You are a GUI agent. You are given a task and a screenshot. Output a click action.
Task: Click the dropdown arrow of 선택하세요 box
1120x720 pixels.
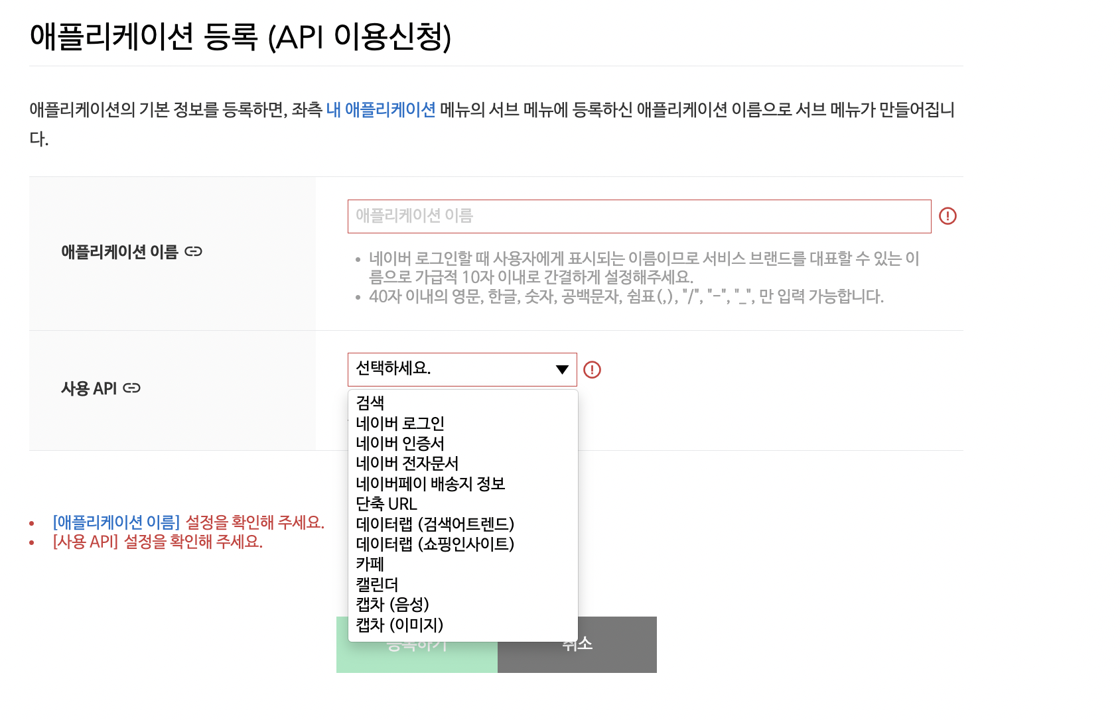click(x=563, y=369)
